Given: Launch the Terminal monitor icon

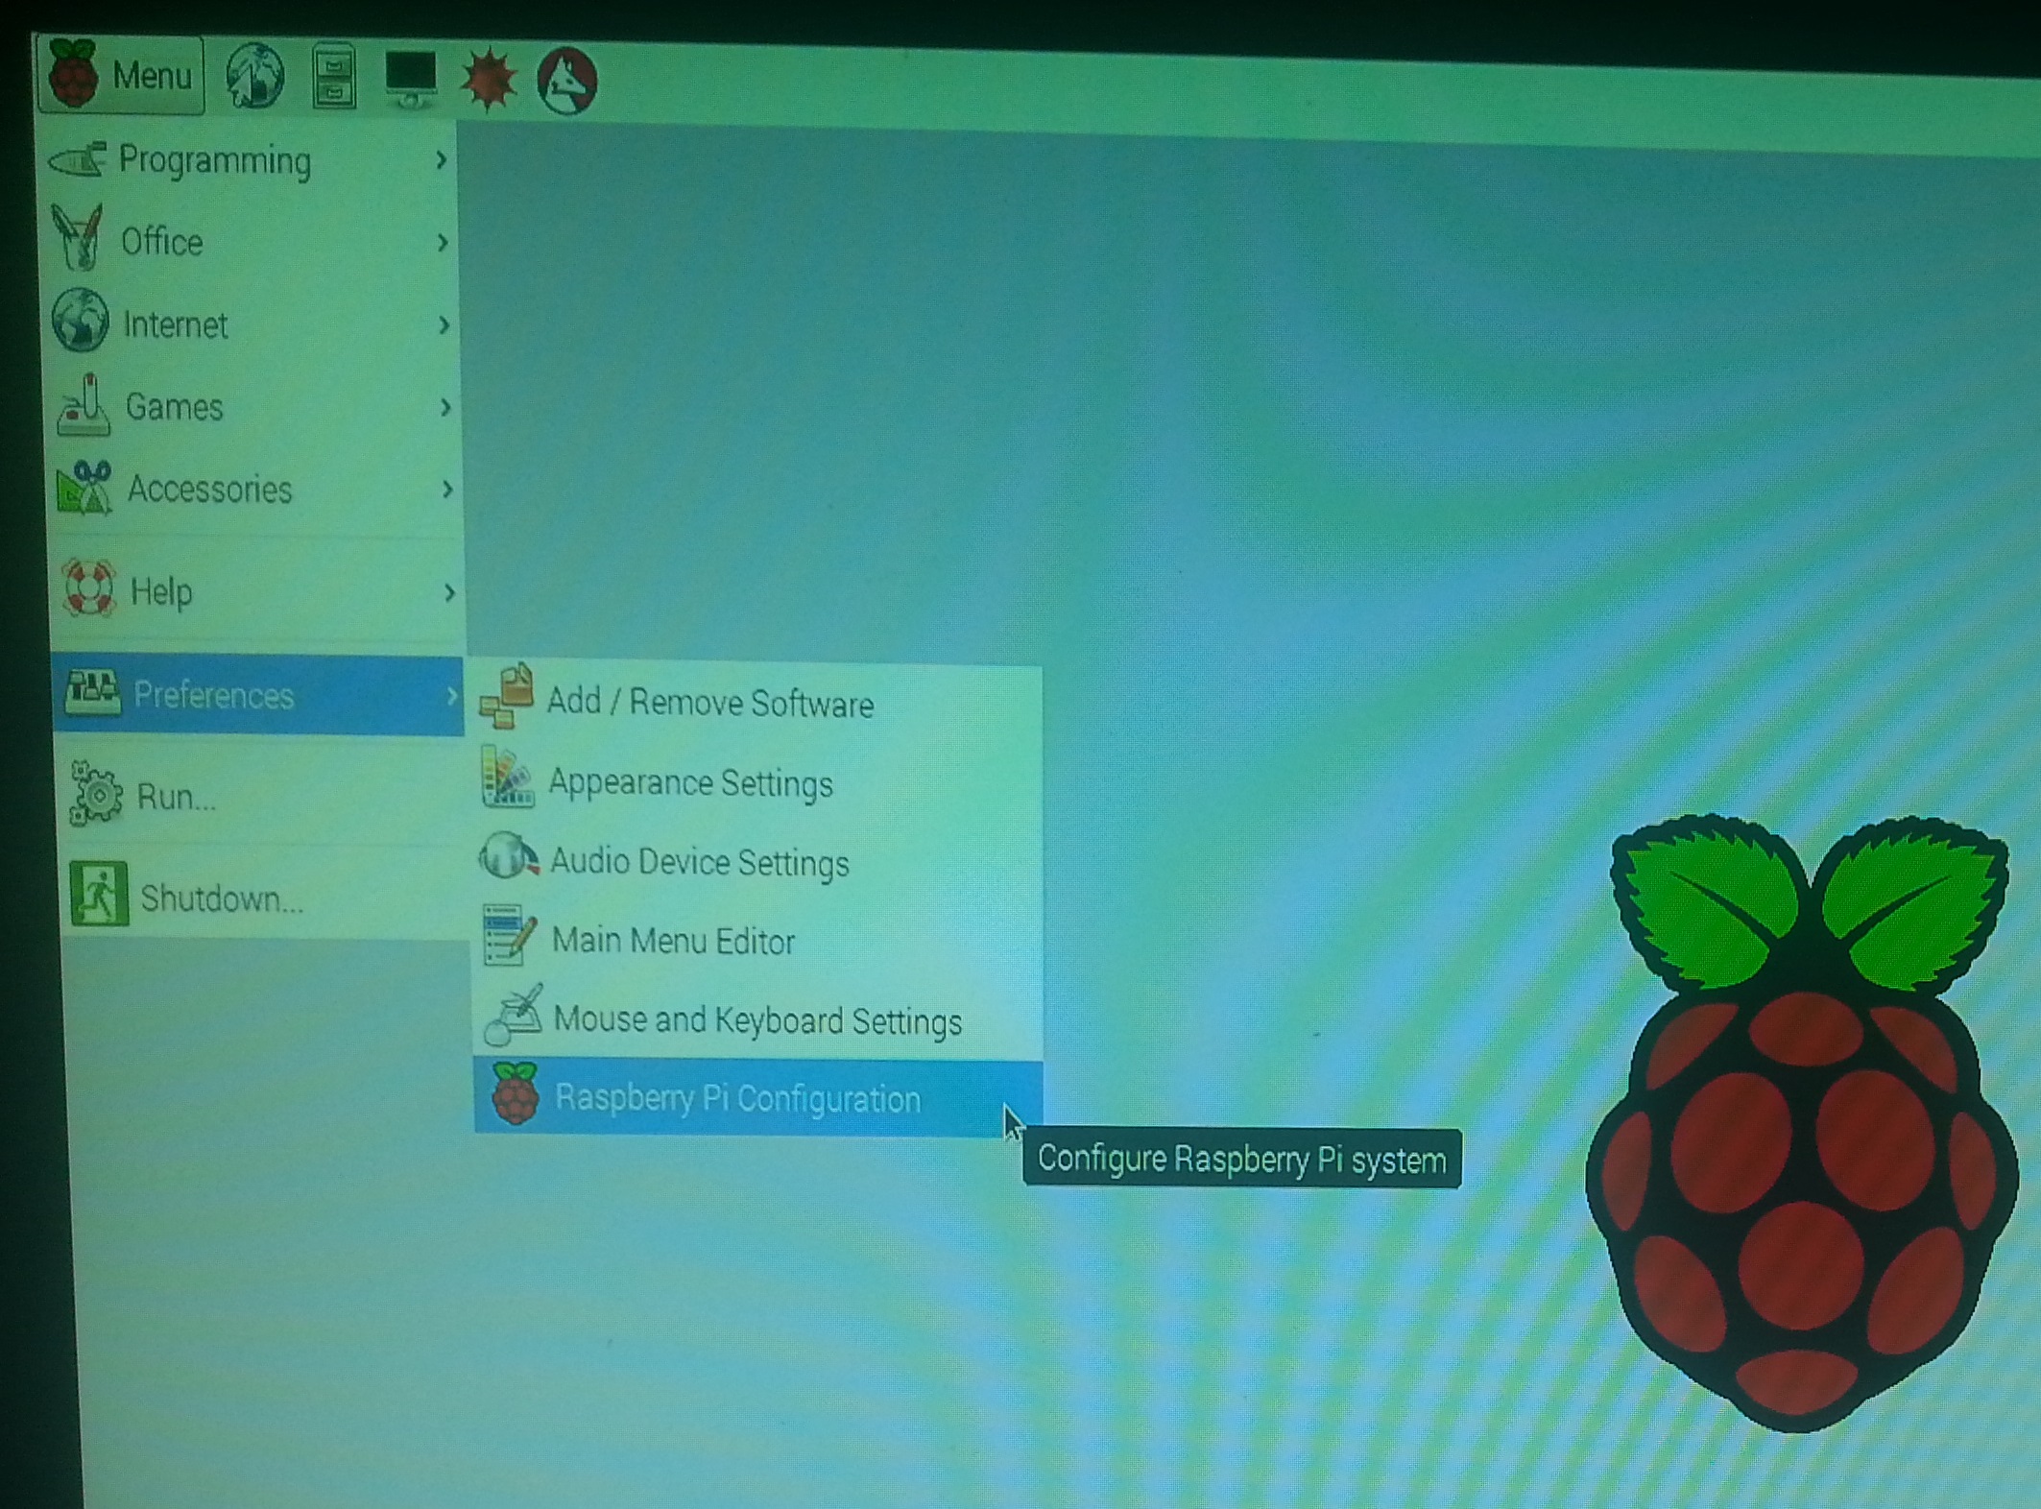Looking at the screenshot, I should (x=411, y=77).
